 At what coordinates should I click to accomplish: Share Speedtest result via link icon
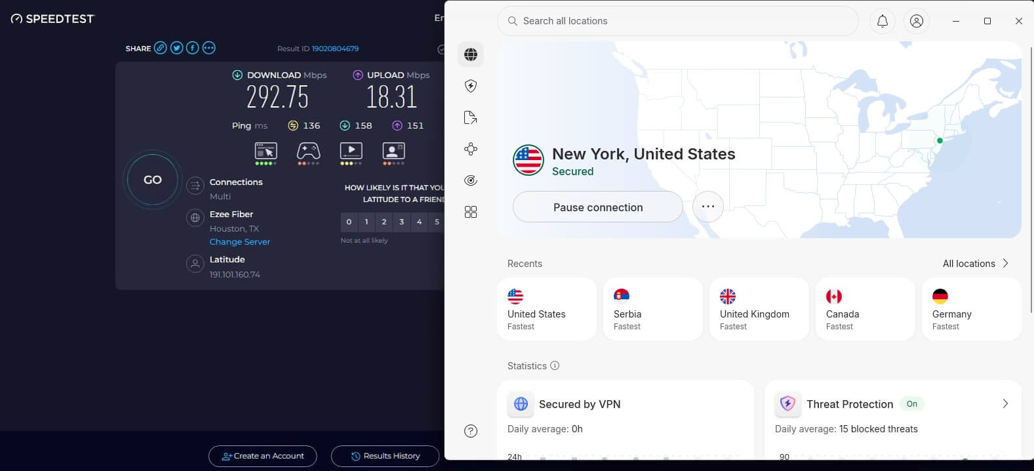pyautogui.click(x=161, y=48)
